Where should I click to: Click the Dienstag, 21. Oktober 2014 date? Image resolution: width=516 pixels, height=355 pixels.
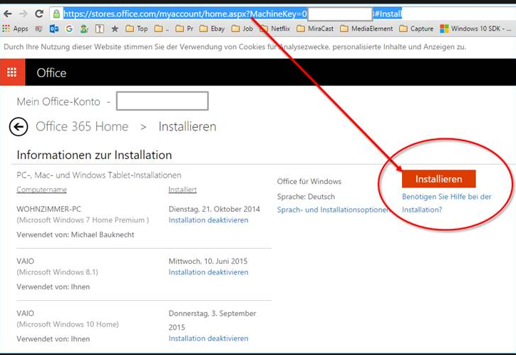point(215,209)
